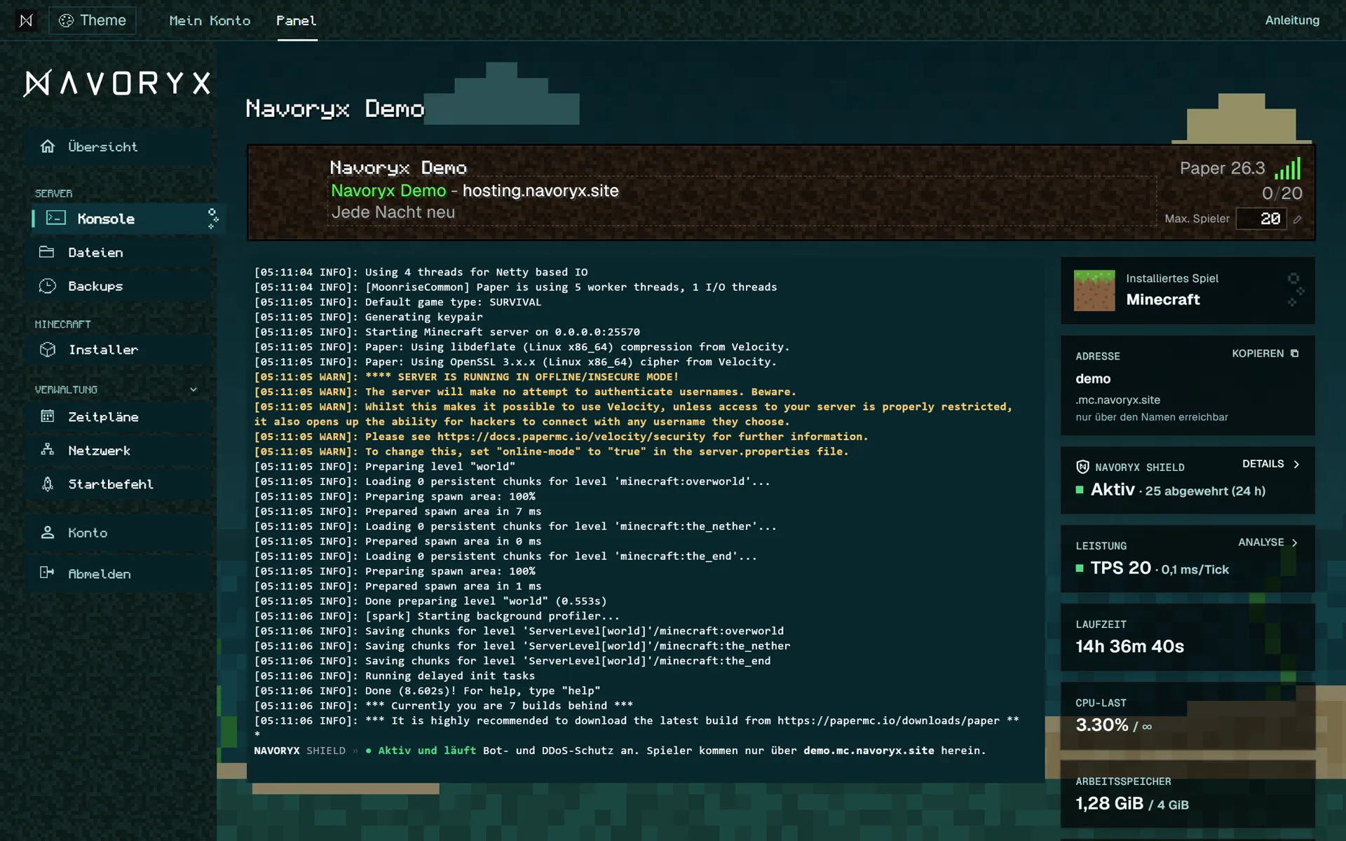Click the Netzwerk icon in sidebar
Viewport: 1346px width, 841px height.
[x=47, y=450]
